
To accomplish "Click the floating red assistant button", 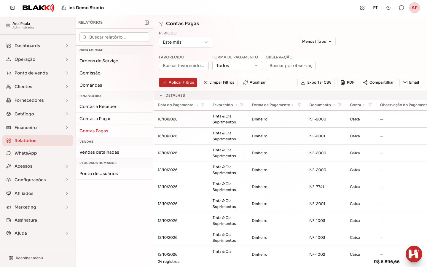I will 414,254.
